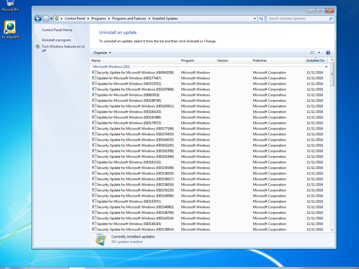Open Turn Windows features on or off
This screenshot has height=269, width=359.
[63, 48]
